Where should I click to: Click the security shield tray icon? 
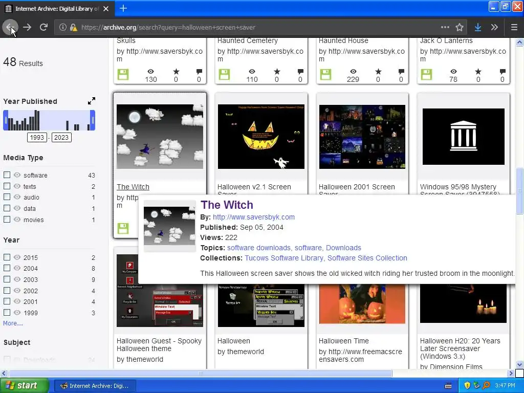pyautogui.click(x=467, y=386)
